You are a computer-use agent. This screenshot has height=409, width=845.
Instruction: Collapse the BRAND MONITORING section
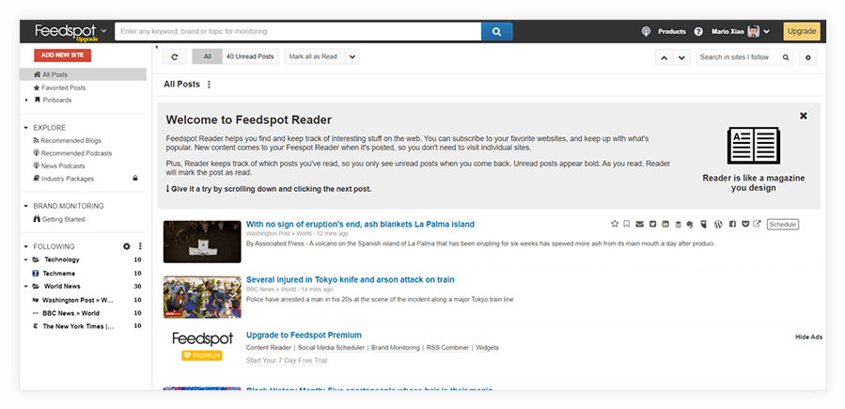26,206
